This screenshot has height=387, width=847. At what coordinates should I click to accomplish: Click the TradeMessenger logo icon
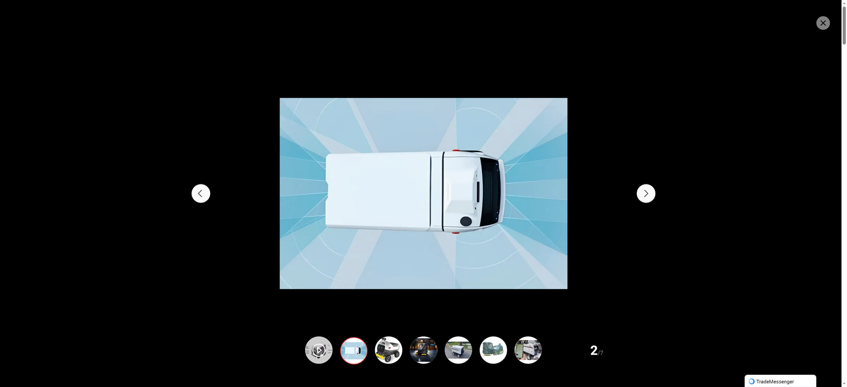[x=751, y=381]
